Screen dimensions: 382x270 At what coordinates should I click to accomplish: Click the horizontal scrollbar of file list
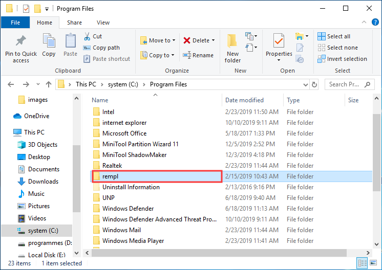219,253
